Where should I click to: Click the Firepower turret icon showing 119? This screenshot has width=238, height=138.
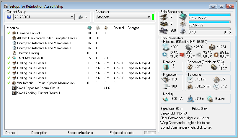coord(165,79)
